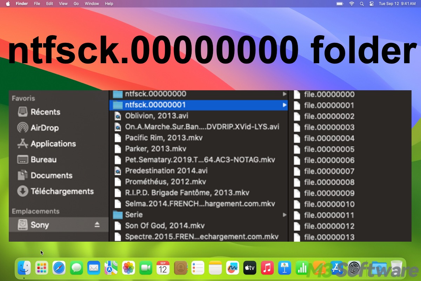
Task: Open the App Store
Action: click(337, 268)
